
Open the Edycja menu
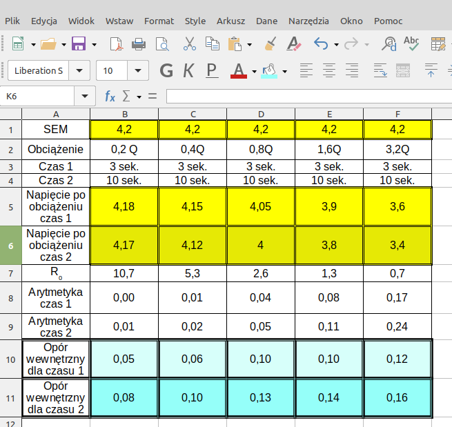click(44, 21)
